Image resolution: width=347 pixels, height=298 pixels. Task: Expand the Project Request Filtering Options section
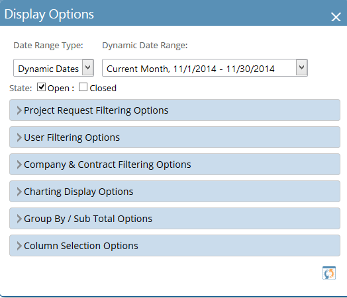tap(175, 110)
